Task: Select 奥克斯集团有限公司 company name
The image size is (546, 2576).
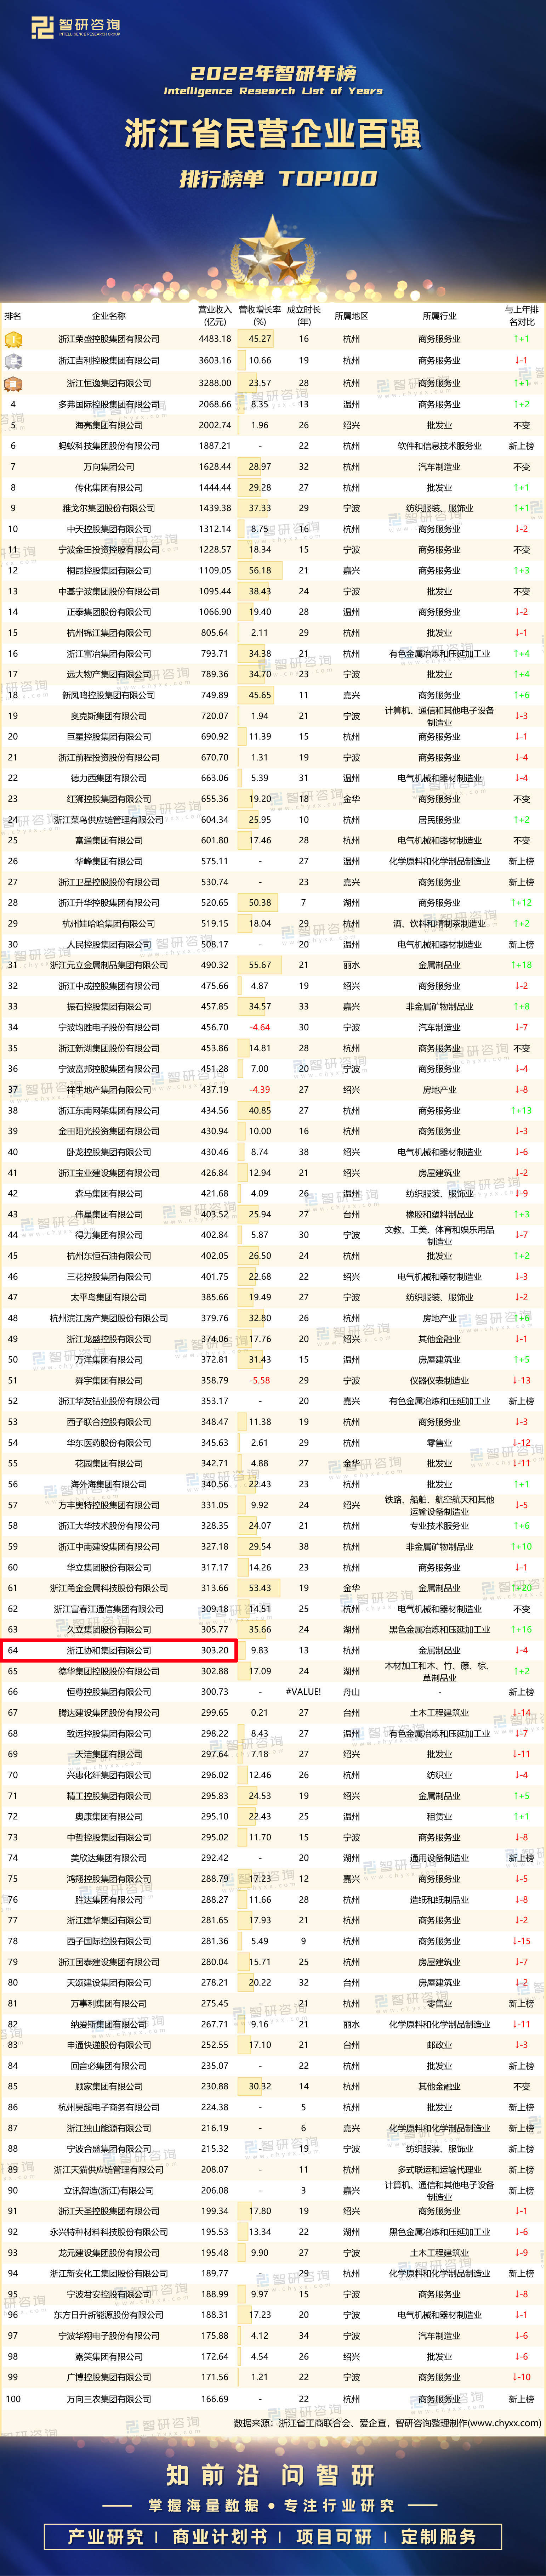Action: click(x=109, y=716)
